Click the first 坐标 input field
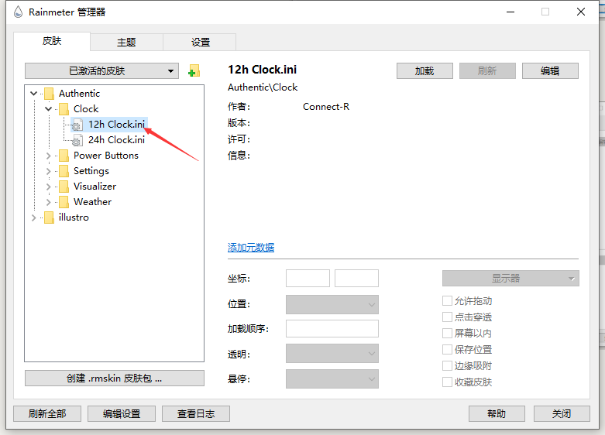 (308, 278)
